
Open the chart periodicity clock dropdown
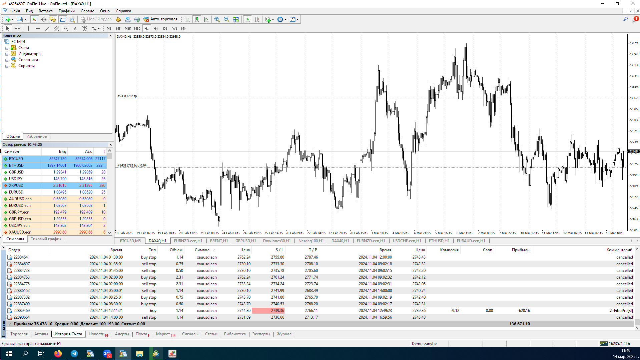[282, 19]
